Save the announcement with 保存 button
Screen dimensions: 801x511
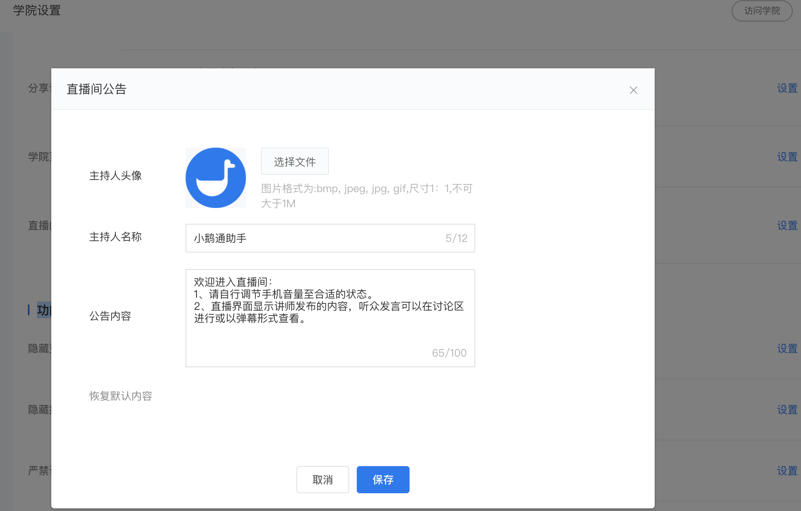coord(383,480)
